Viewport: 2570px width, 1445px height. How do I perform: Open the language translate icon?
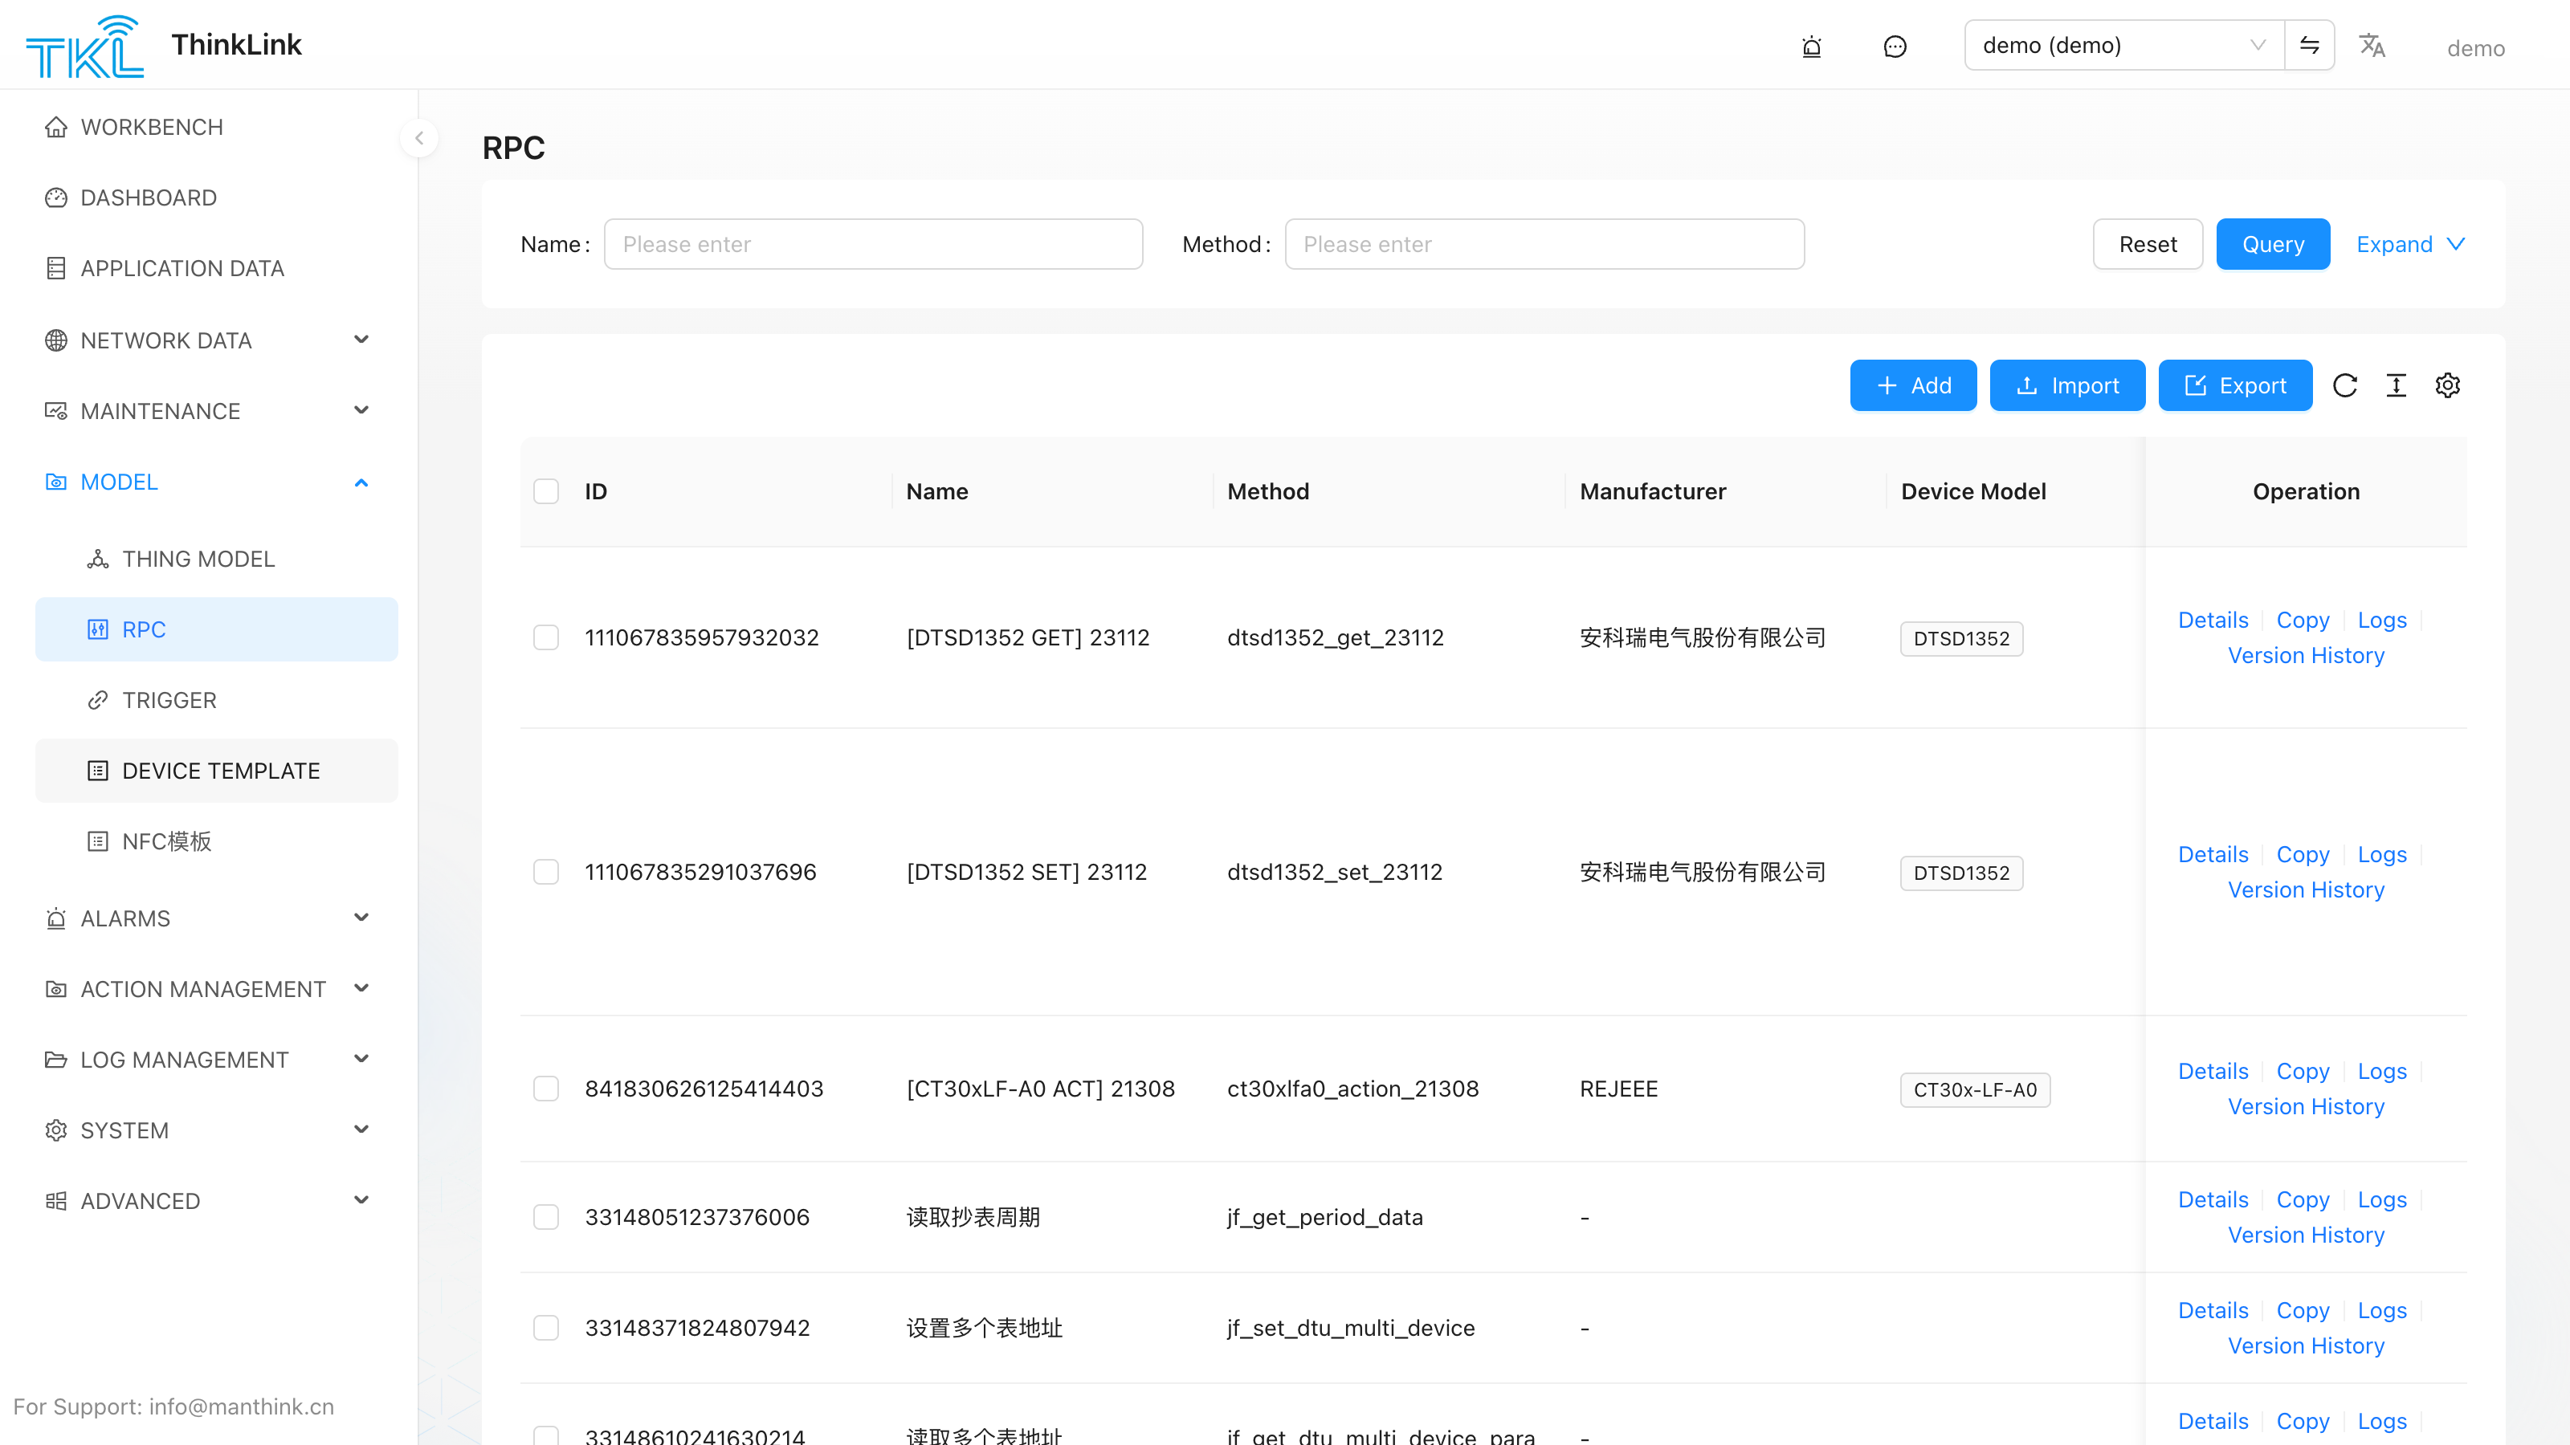(2372, 46)
